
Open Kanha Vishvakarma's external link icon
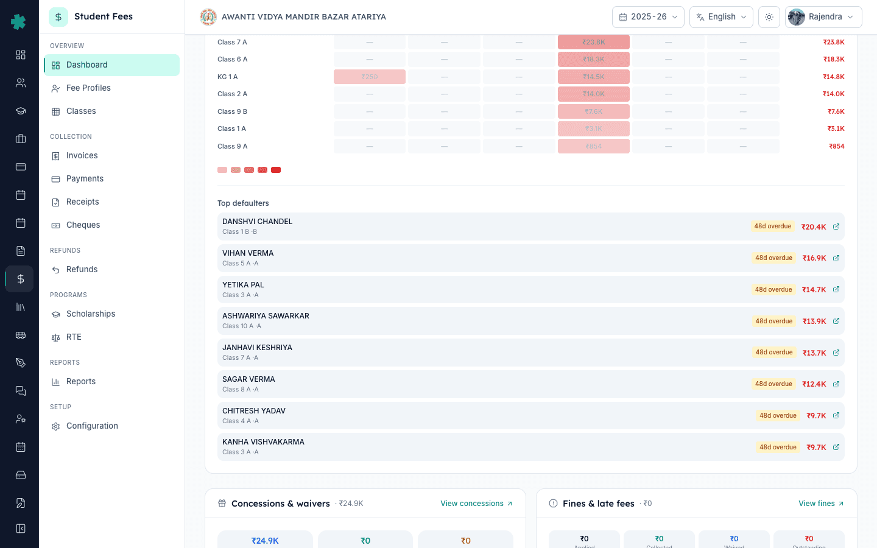click(836, 447)
